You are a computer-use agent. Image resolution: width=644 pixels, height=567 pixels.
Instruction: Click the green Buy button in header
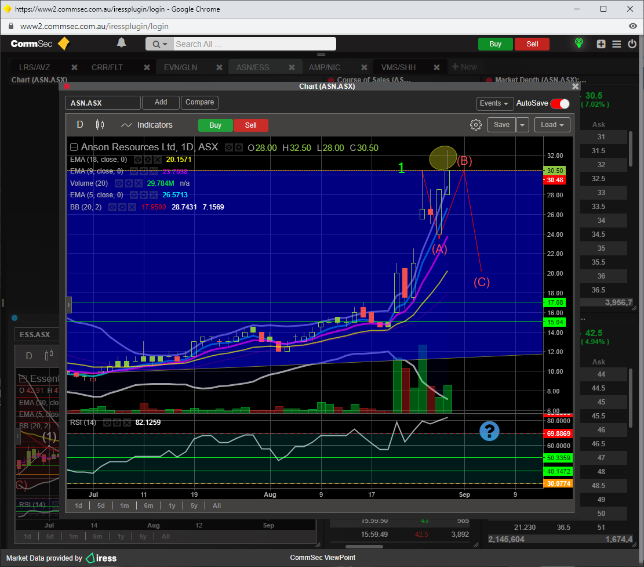(x=496, y=44)
